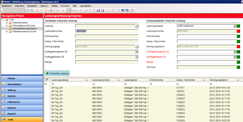
Task: Click the column chooser icon in grid corner
Action: coord(46,80)
